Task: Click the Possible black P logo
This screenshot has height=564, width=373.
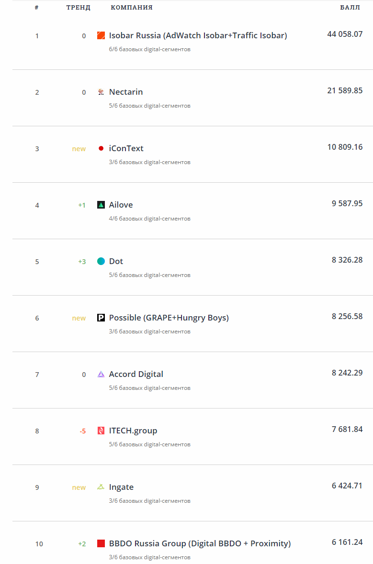Action: click(101, 318)
